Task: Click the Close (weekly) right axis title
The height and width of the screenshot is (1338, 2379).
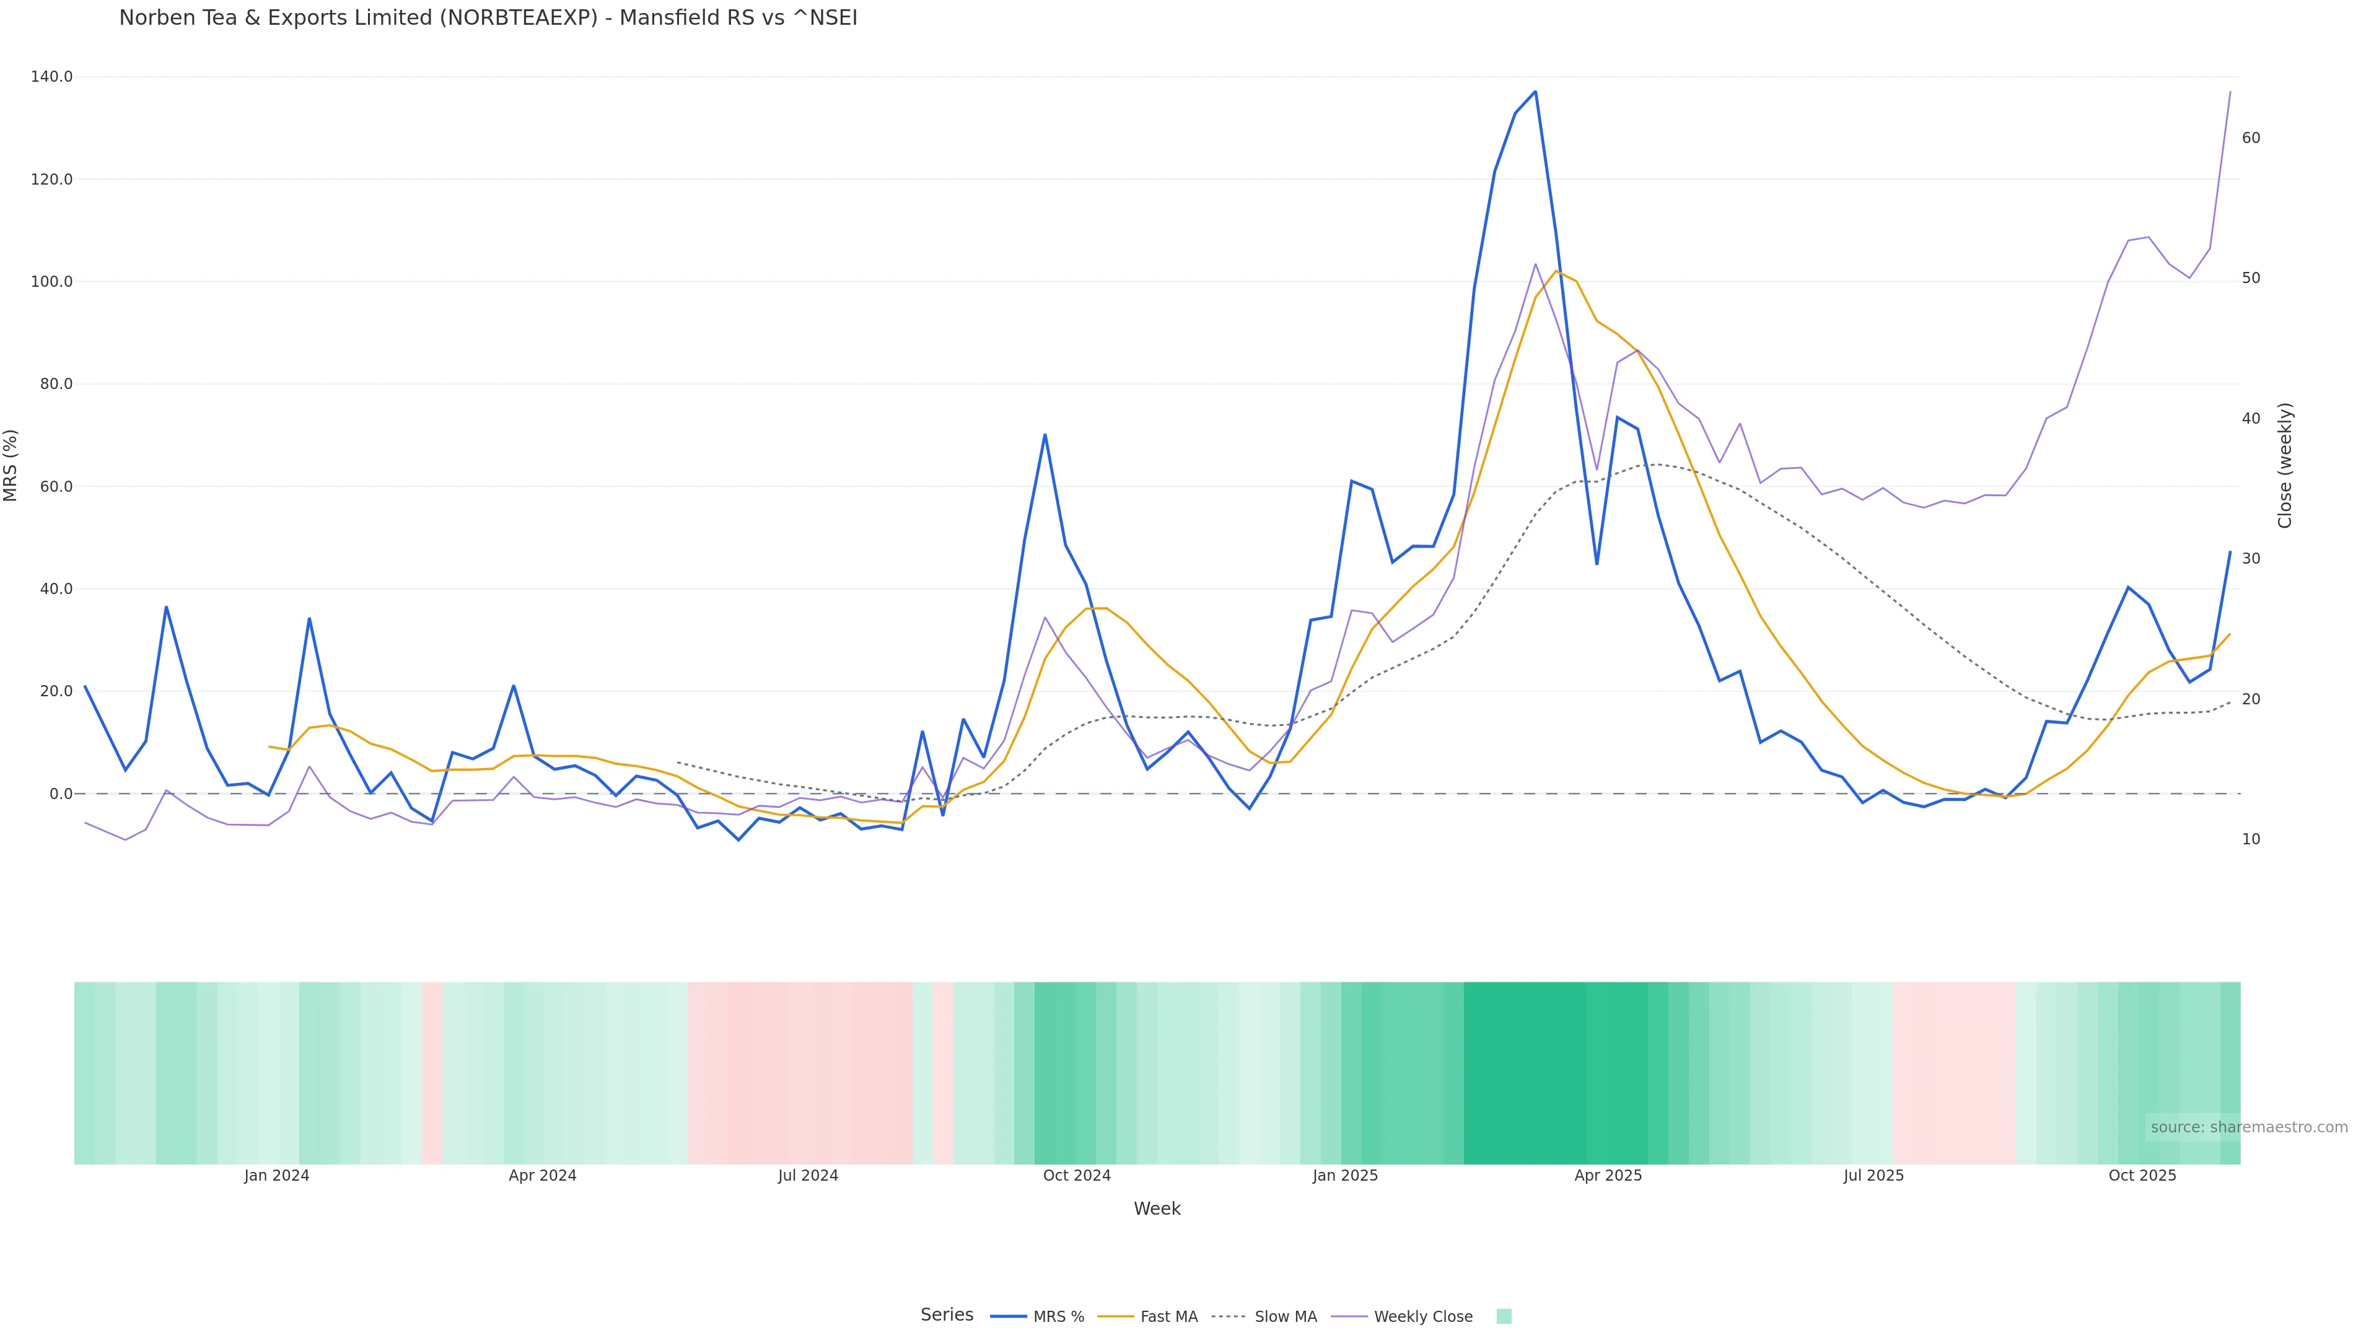Action: coord(2285,465)
